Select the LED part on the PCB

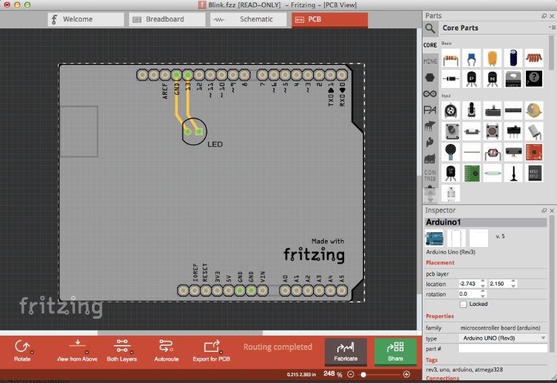[x=194, y=131]
